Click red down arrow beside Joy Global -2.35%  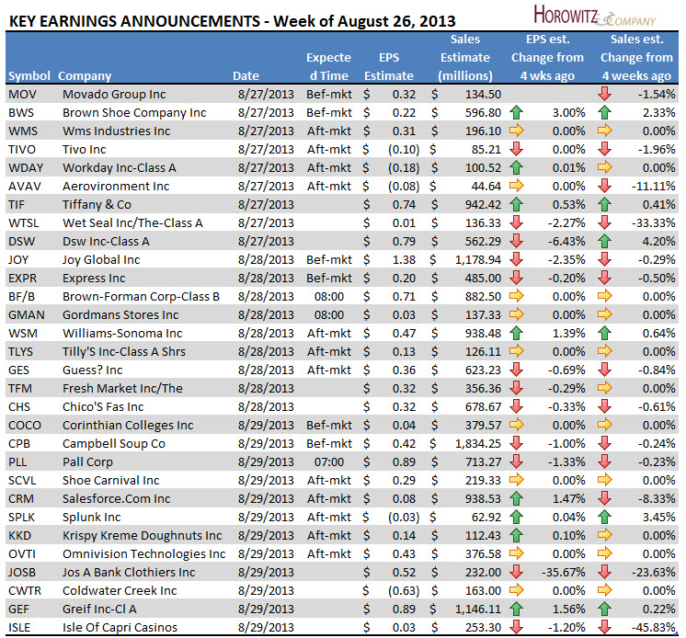[x=516, y=259]
